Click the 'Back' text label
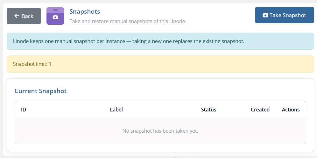 [27, 16]
